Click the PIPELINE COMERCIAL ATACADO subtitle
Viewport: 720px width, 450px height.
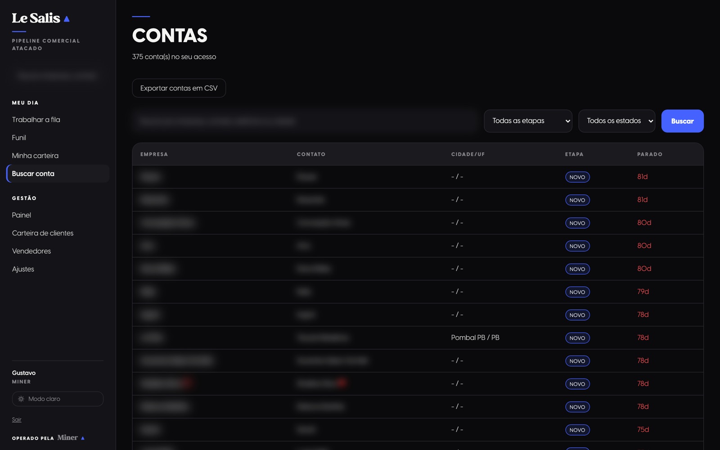click(46, 45)
